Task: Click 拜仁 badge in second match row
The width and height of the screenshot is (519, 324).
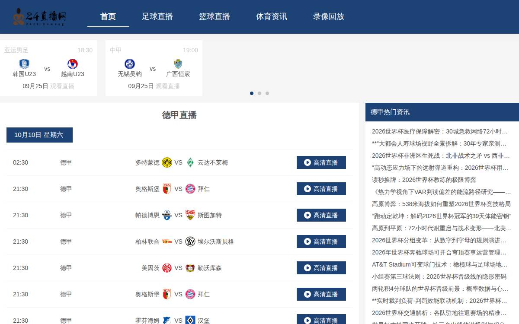Action: 190,189
